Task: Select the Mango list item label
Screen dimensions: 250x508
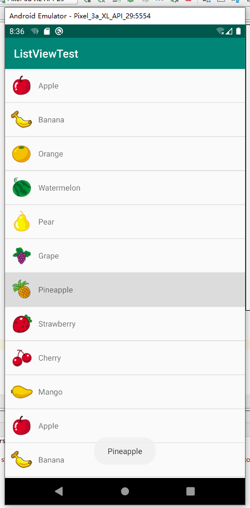Action: [50, 392]
